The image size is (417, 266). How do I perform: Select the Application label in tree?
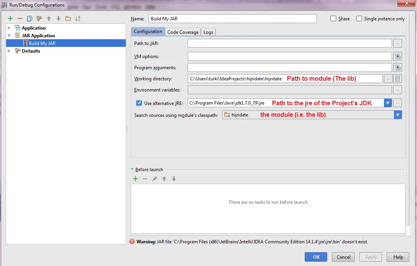[34, 28]
